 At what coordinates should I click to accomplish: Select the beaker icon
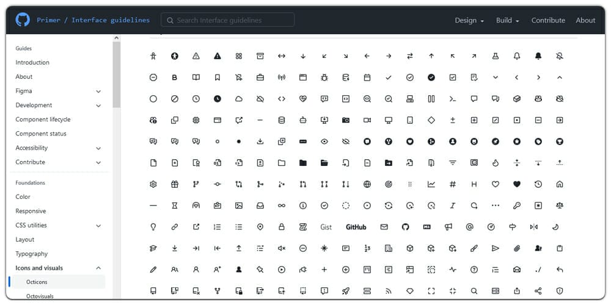496,56
